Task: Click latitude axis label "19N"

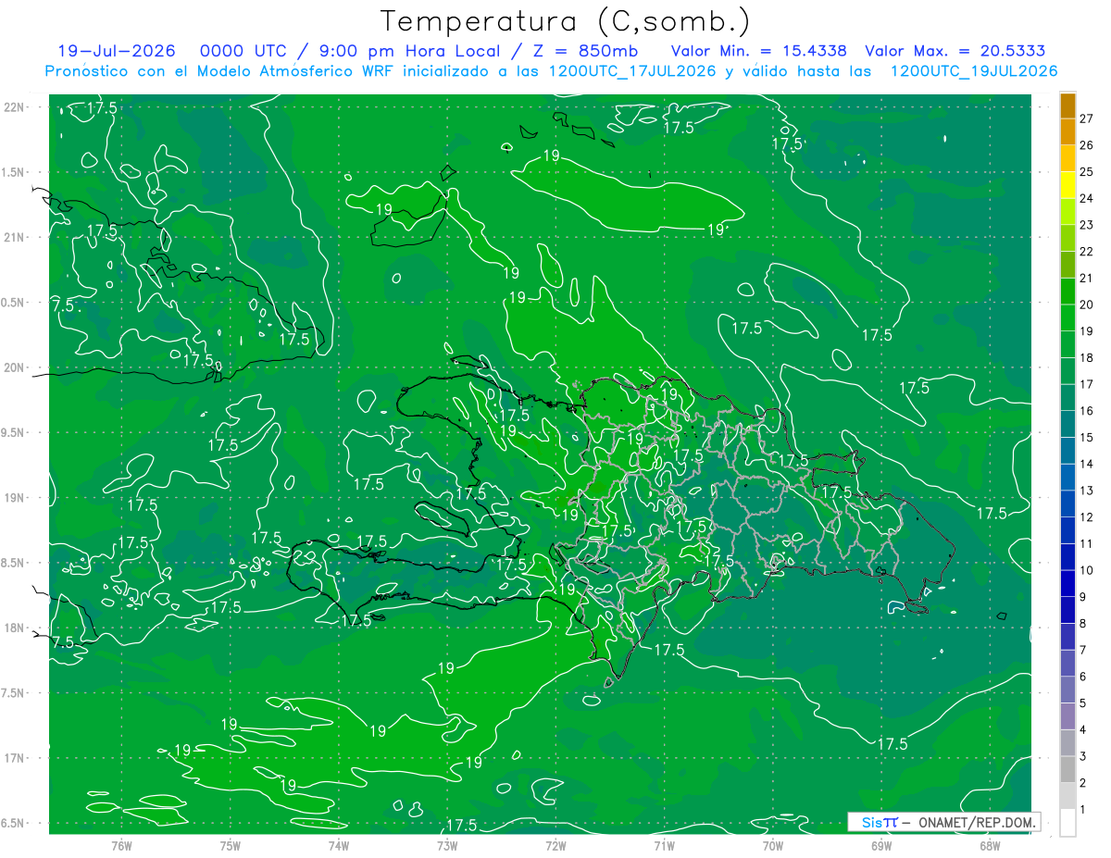Action: [16, 498]
